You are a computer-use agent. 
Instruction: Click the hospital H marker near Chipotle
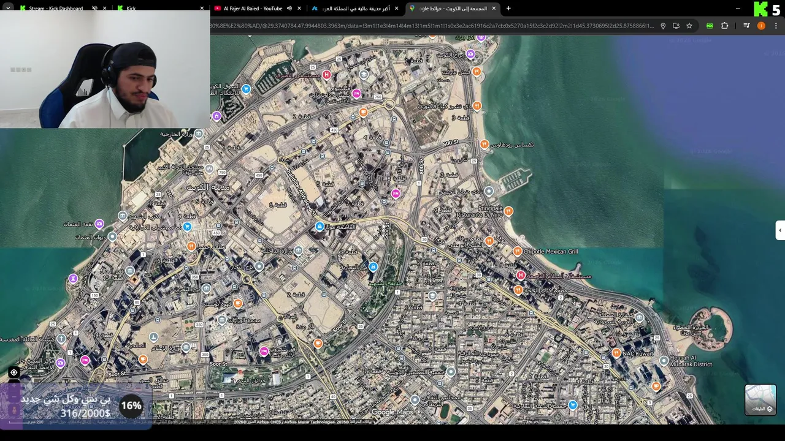click(x=521, y=276)
